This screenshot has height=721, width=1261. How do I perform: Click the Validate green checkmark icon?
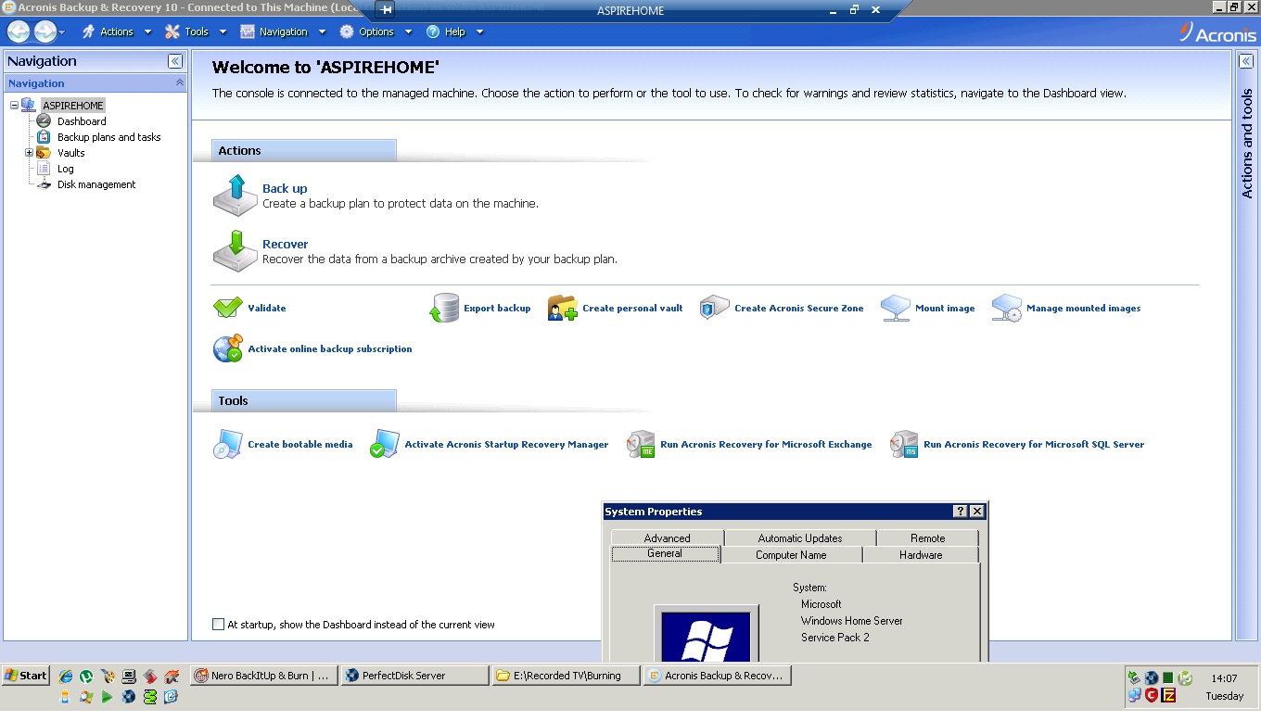pos(227,307)
